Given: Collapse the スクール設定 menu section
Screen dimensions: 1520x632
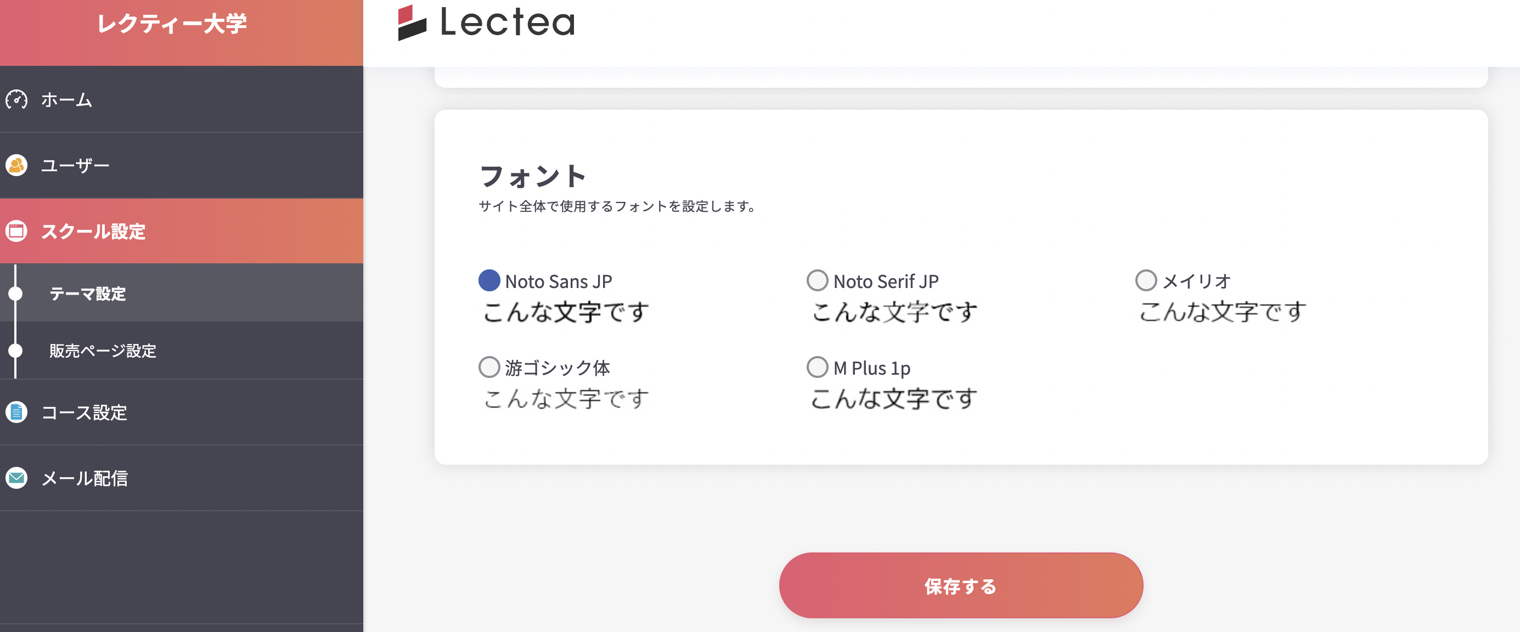Looking at the screenshot, I should [93, 231].
